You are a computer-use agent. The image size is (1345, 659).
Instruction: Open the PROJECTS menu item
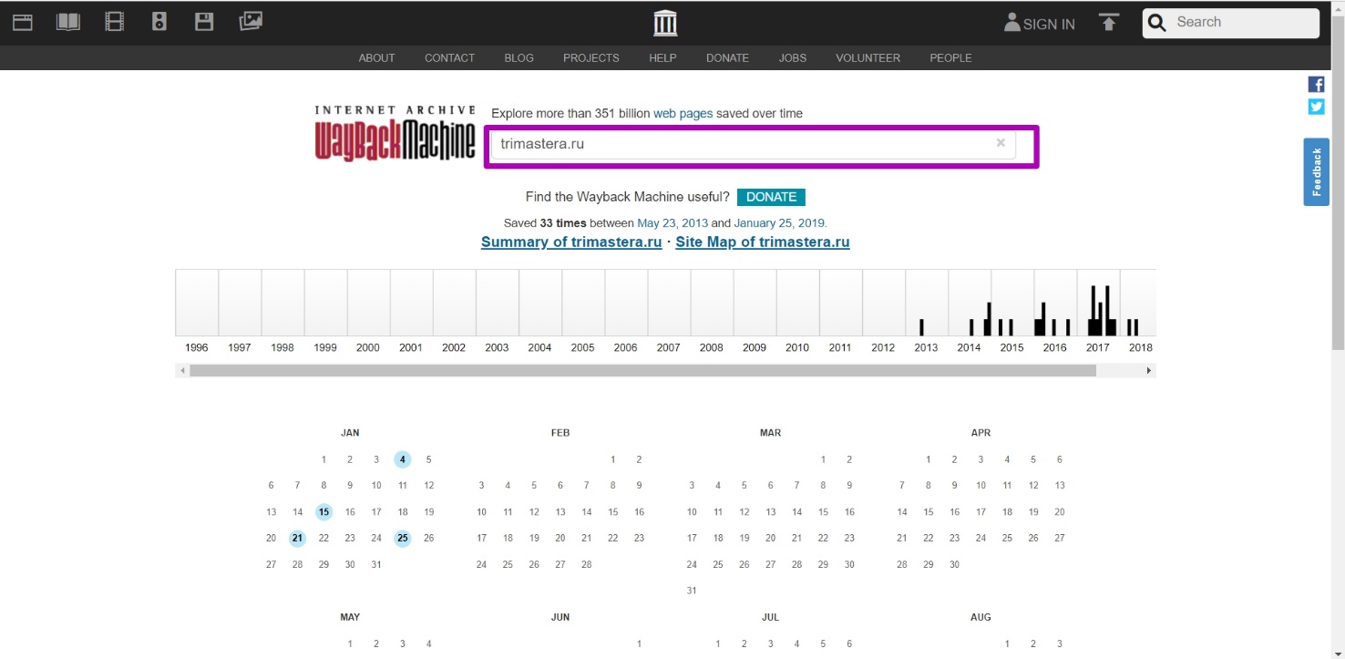click(590, 57)
